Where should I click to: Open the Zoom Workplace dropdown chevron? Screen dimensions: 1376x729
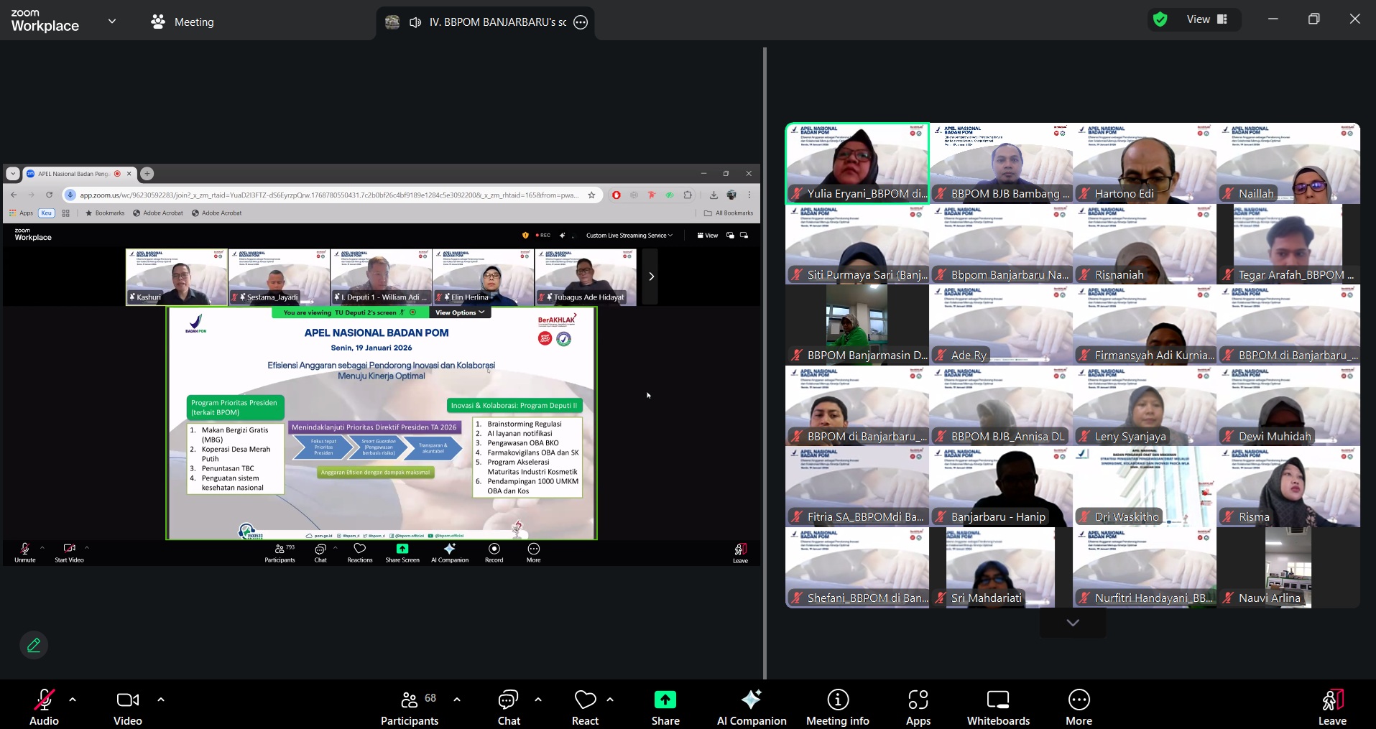click(112, 22)
